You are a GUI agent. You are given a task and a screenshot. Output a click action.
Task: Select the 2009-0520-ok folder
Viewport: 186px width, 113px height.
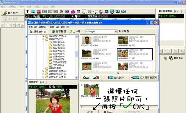(59, 51)
